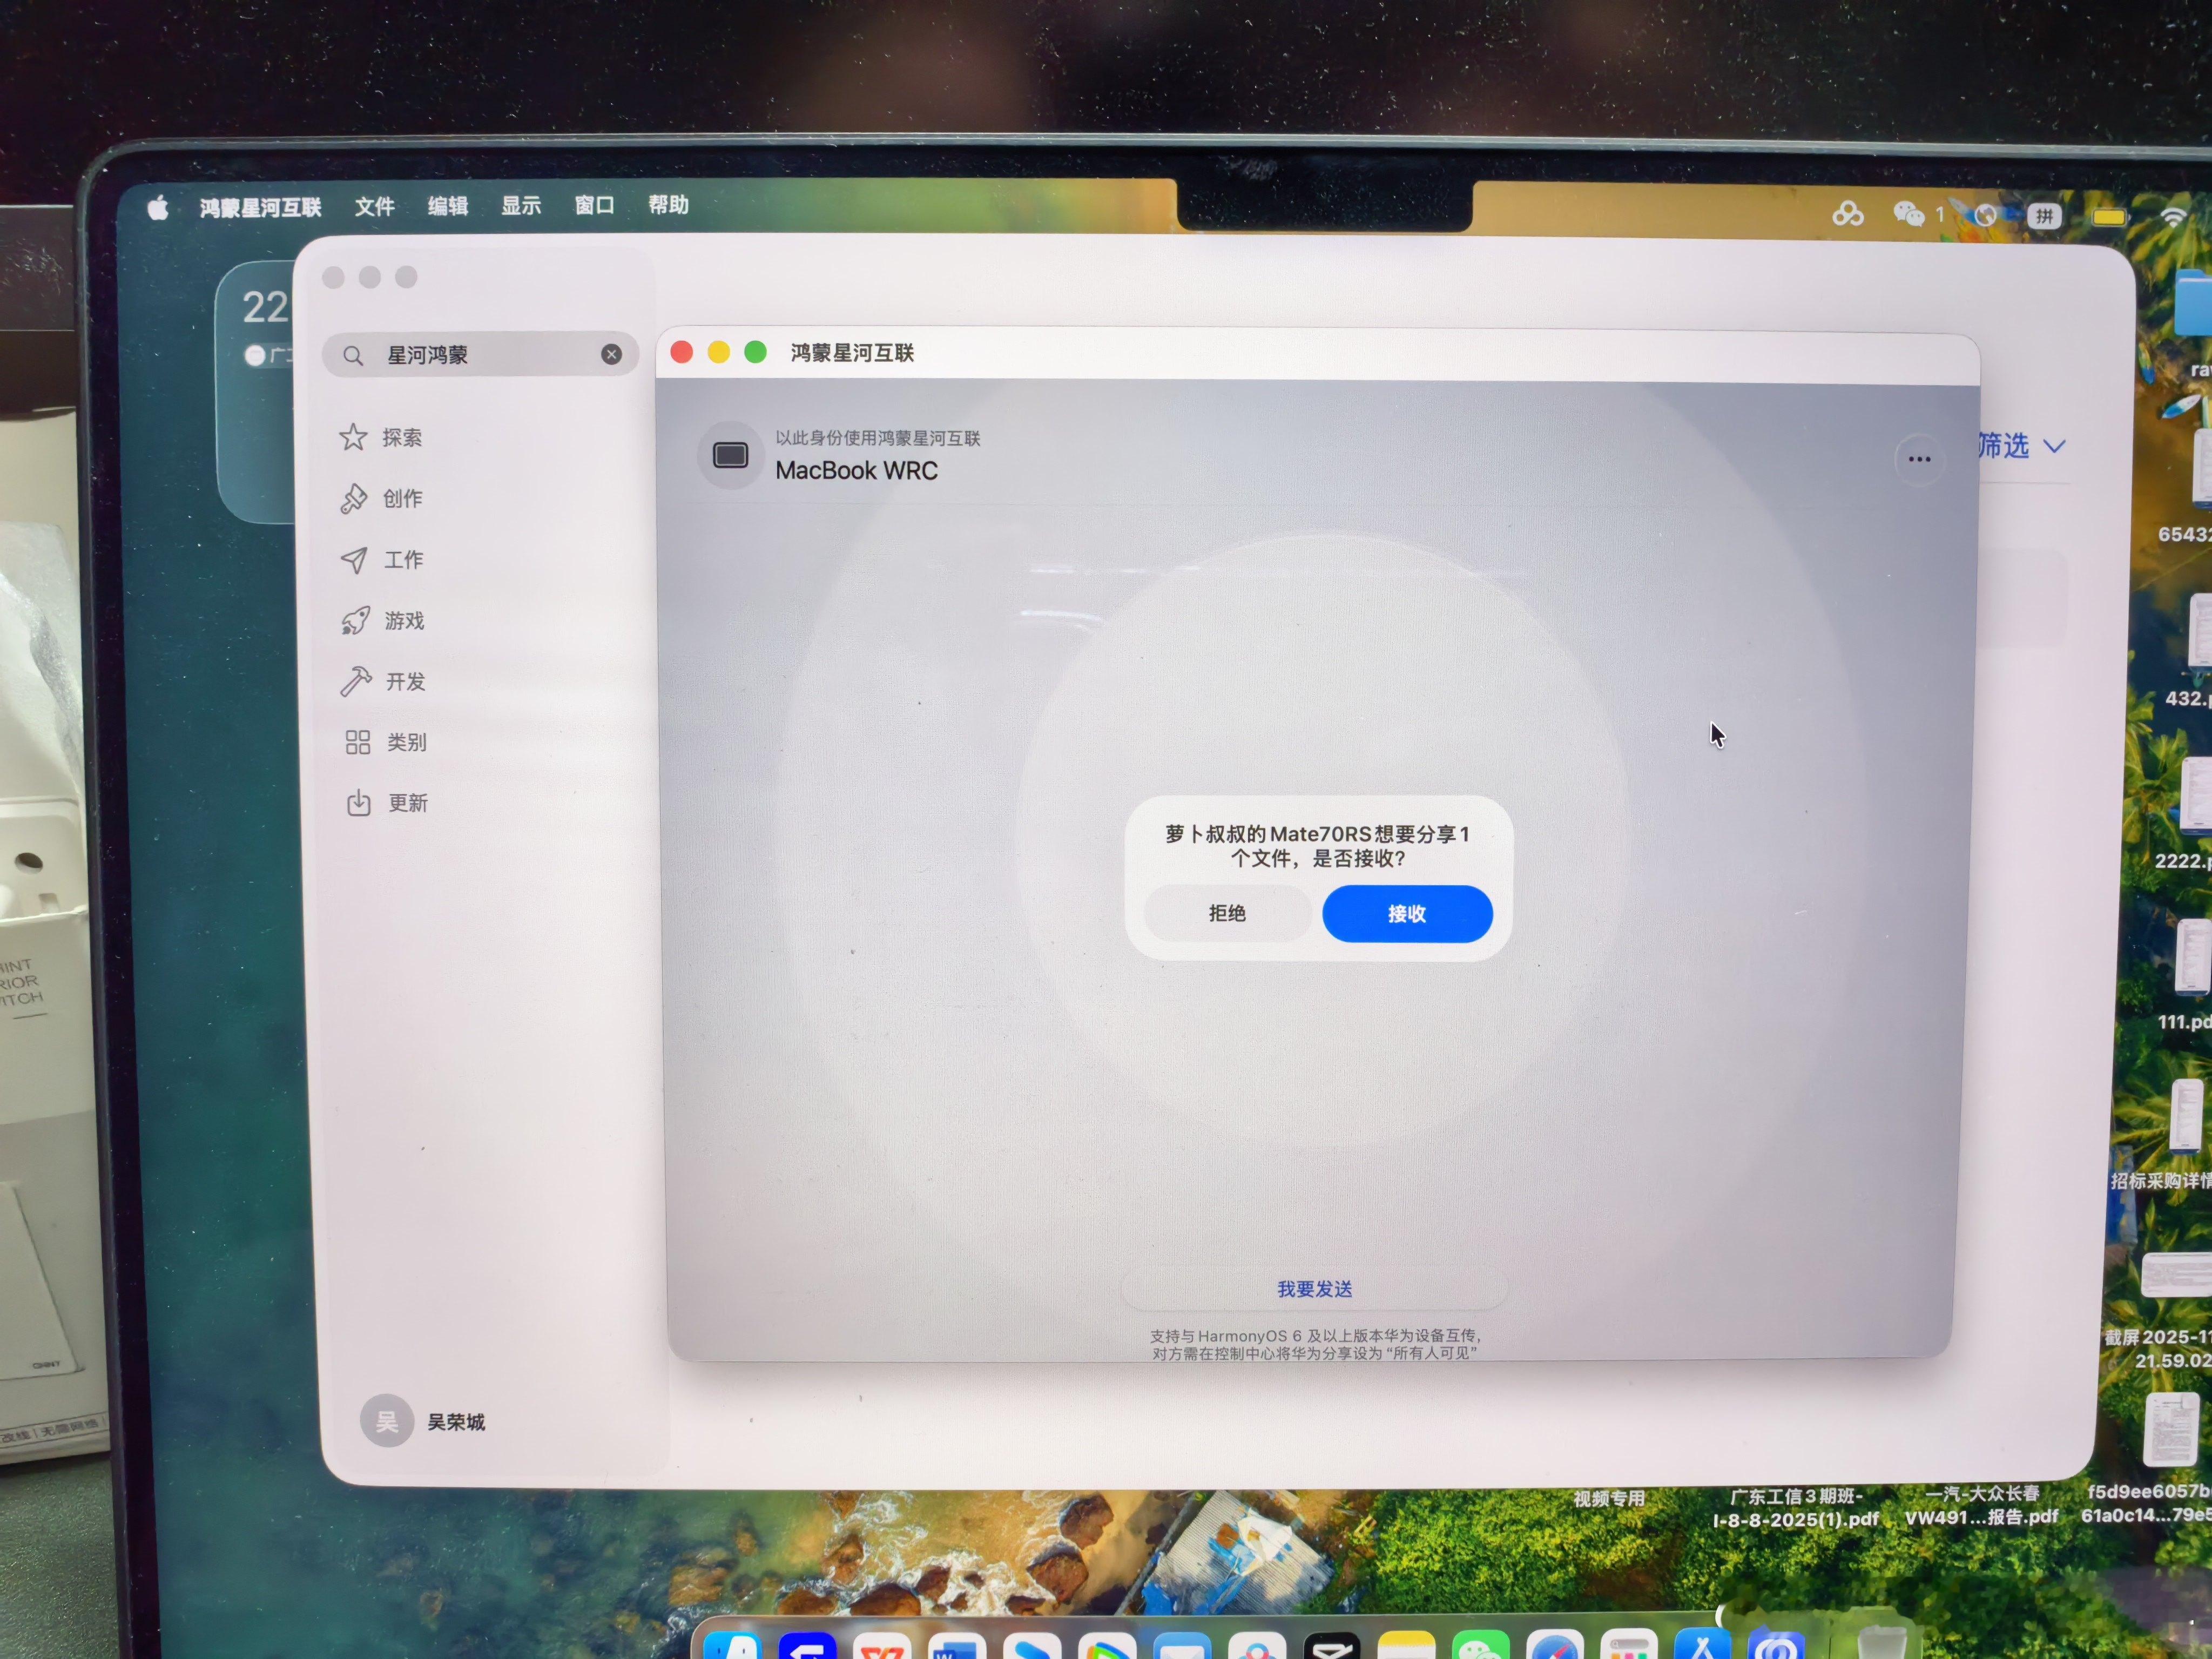Clear the search field with X icon
Image resolution: width=2212 pixels, height=1659 pixels.
(x=611, y=354)
